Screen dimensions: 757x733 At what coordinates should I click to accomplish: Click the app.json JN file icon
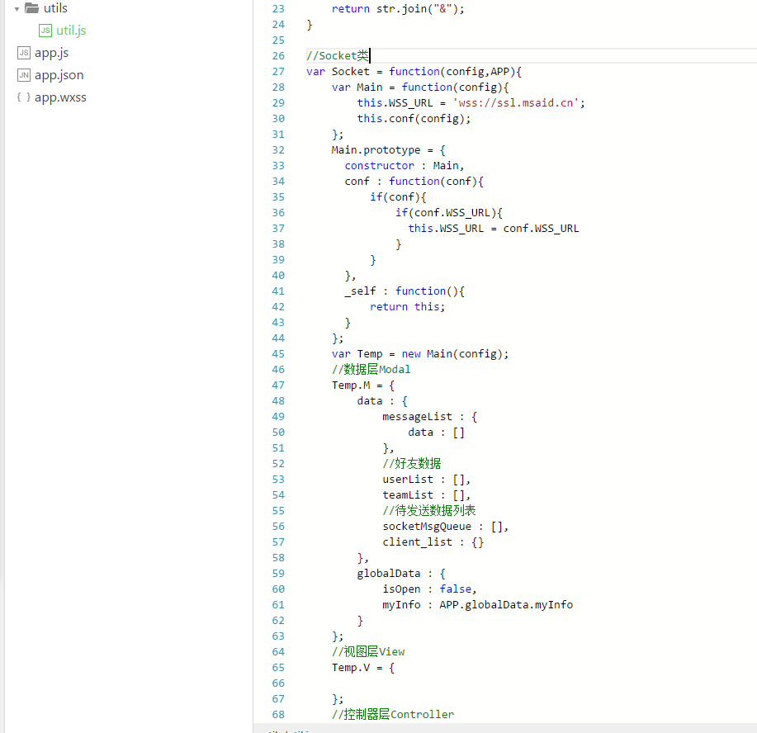pos(24,75)
